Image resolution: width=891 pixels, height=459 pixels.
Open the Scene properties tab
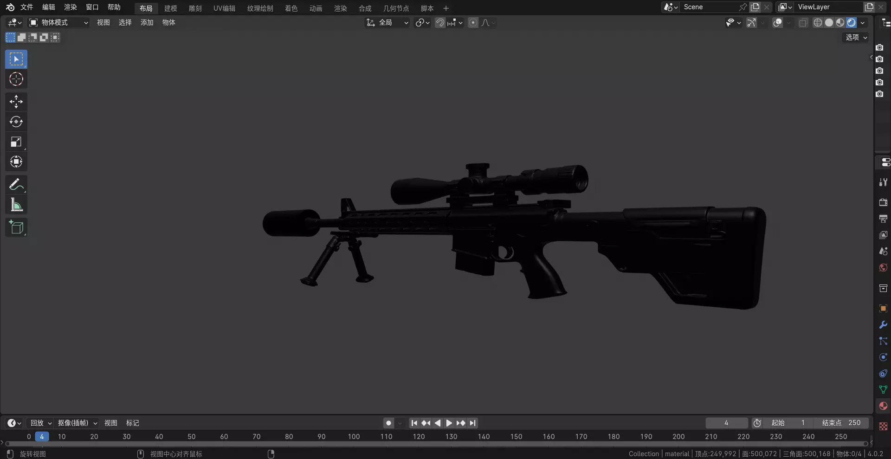(883, 251)
